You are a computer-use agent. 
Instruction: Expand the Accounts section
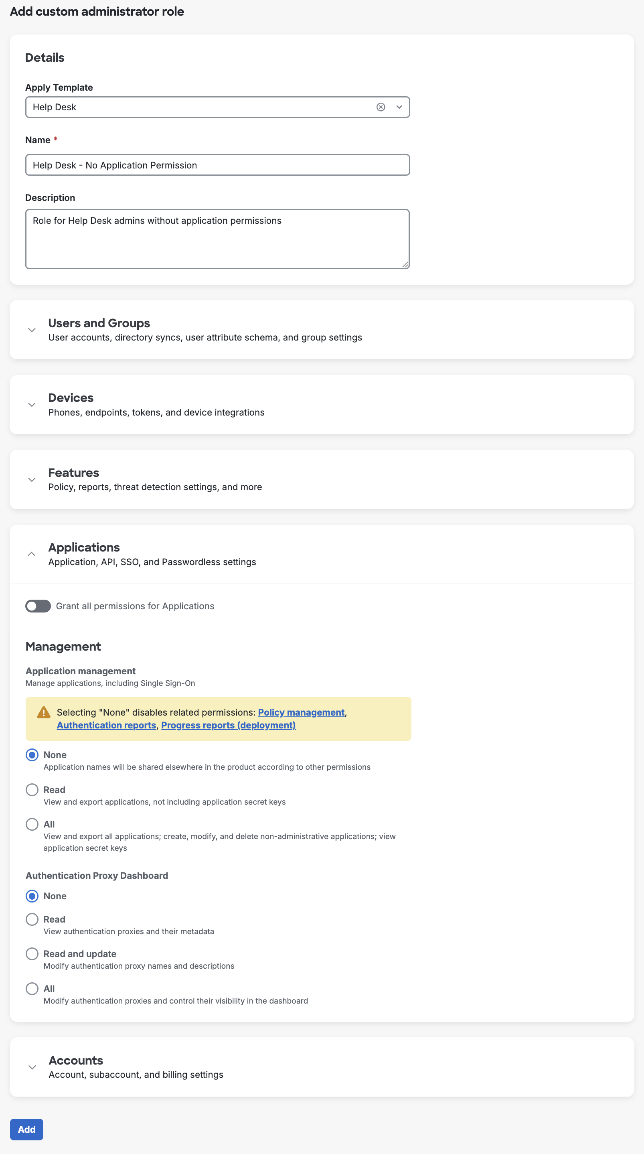pyautogui.click(x=32, y=1067)
